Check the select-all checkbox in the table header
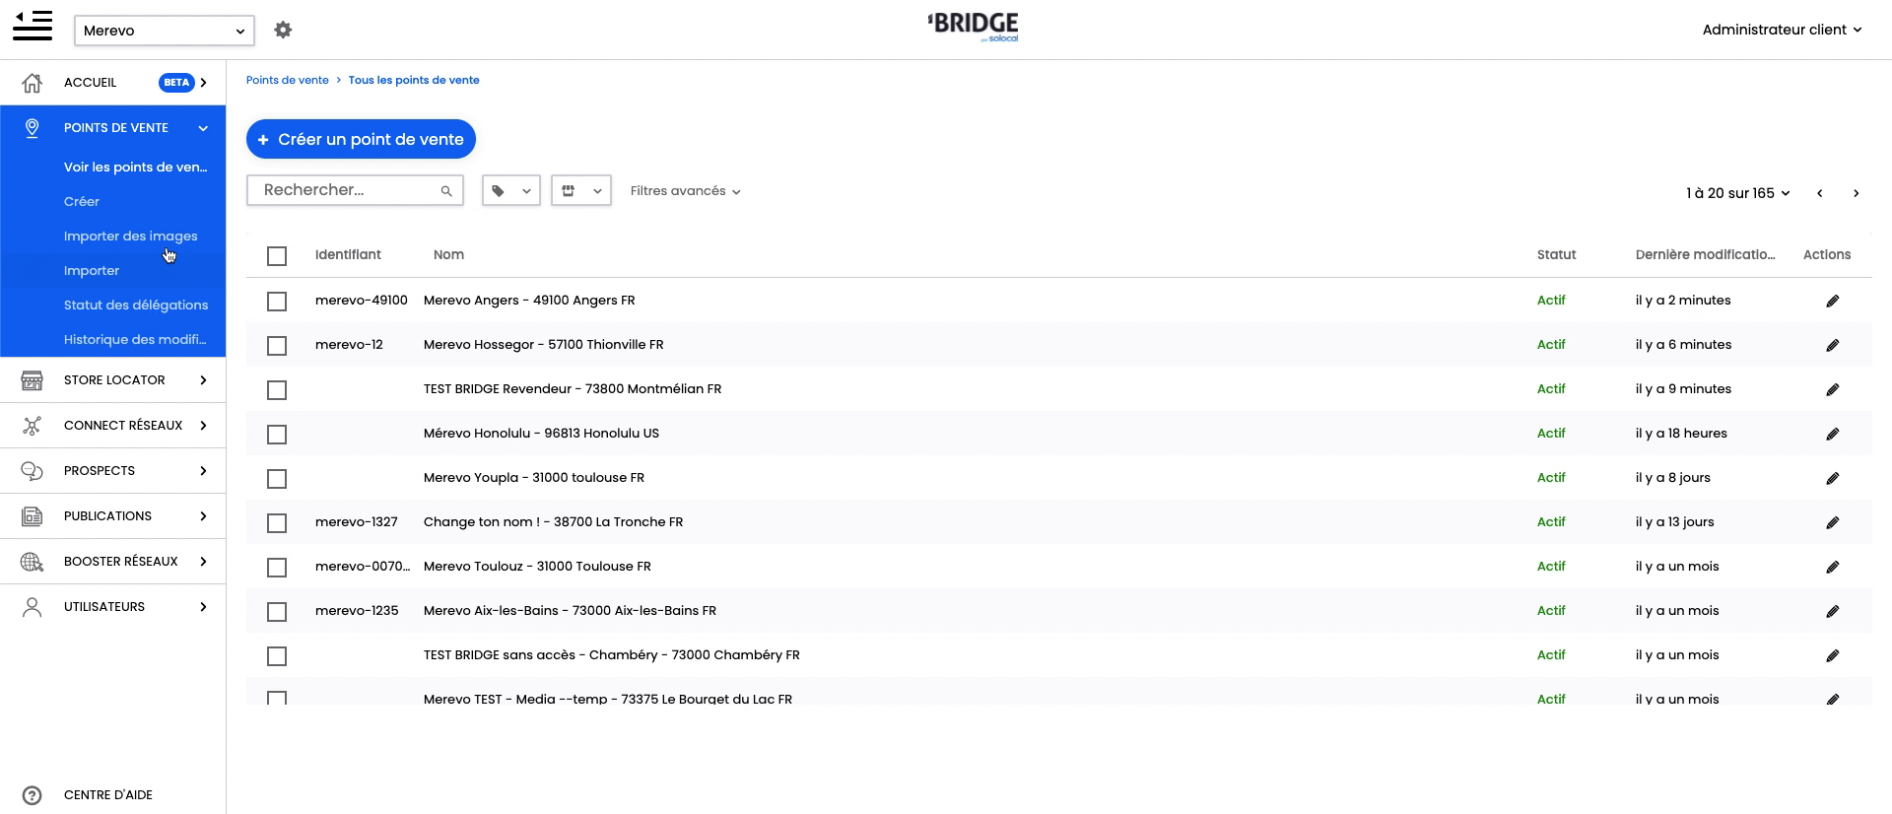This screenshot has width=1892, height=814. click(277, 256)
